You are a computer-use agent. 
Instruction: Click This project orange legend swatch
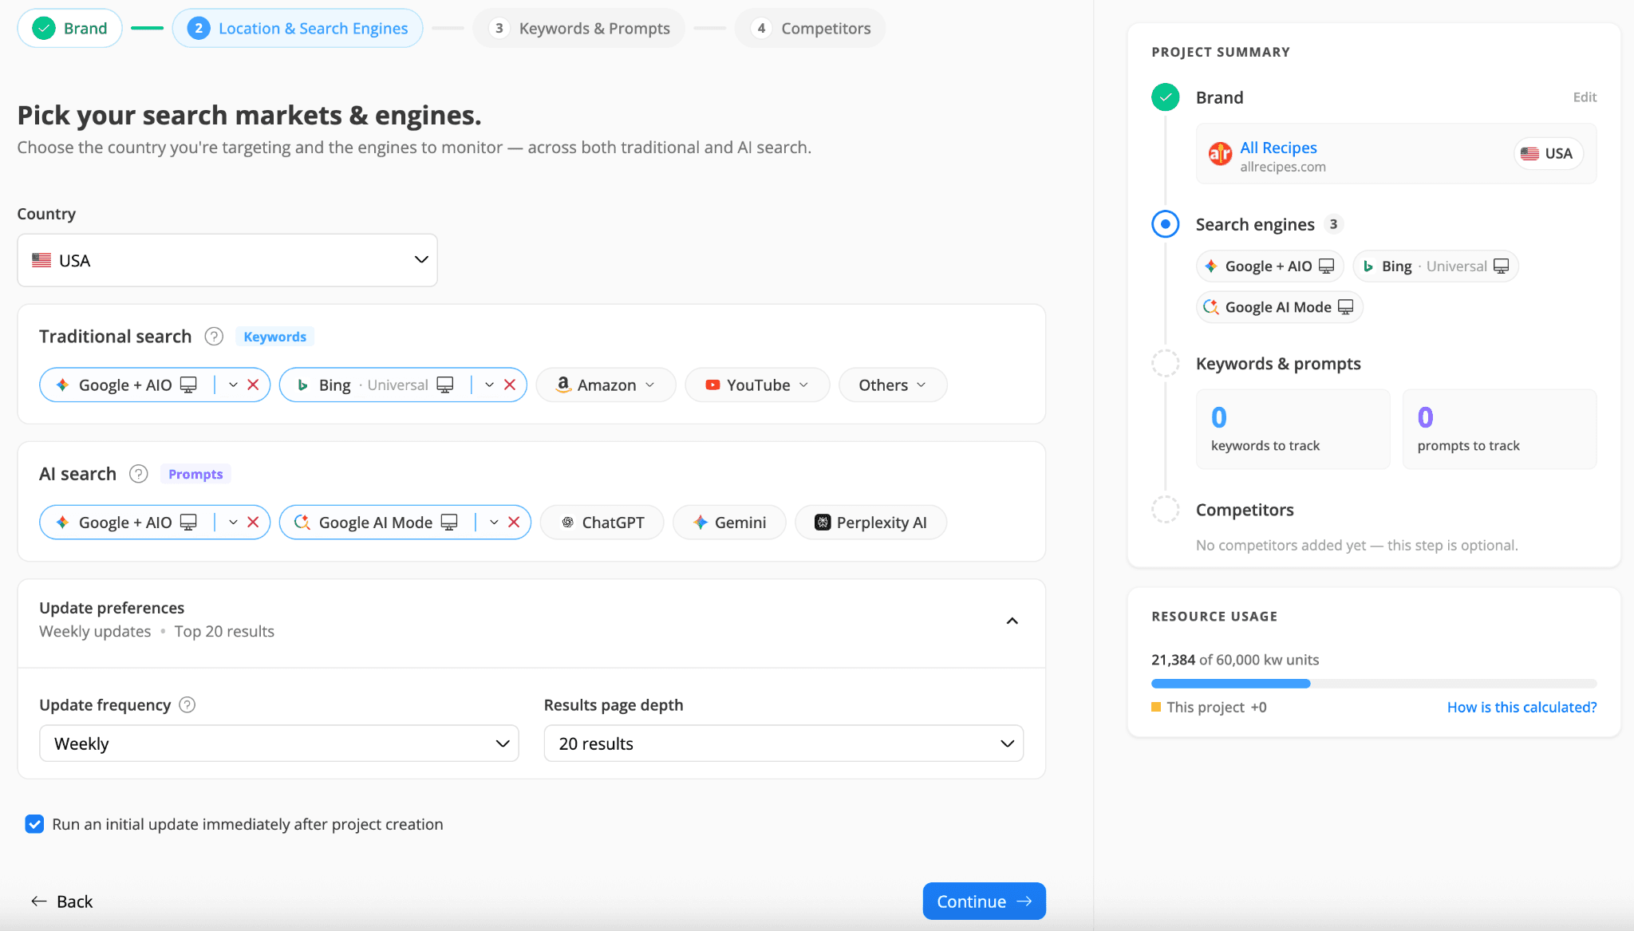coord(1156,707)
